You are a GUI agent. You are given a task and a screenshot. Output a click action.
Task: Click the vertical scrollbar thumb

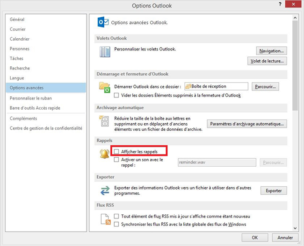coord(295,66)
